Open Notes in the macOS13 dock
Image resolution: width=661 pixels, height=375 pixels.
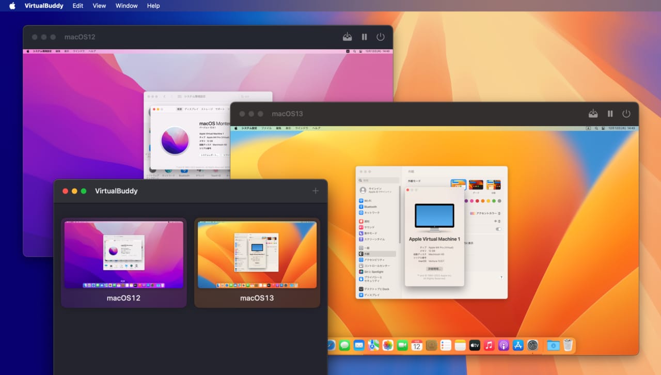[460, 345]
